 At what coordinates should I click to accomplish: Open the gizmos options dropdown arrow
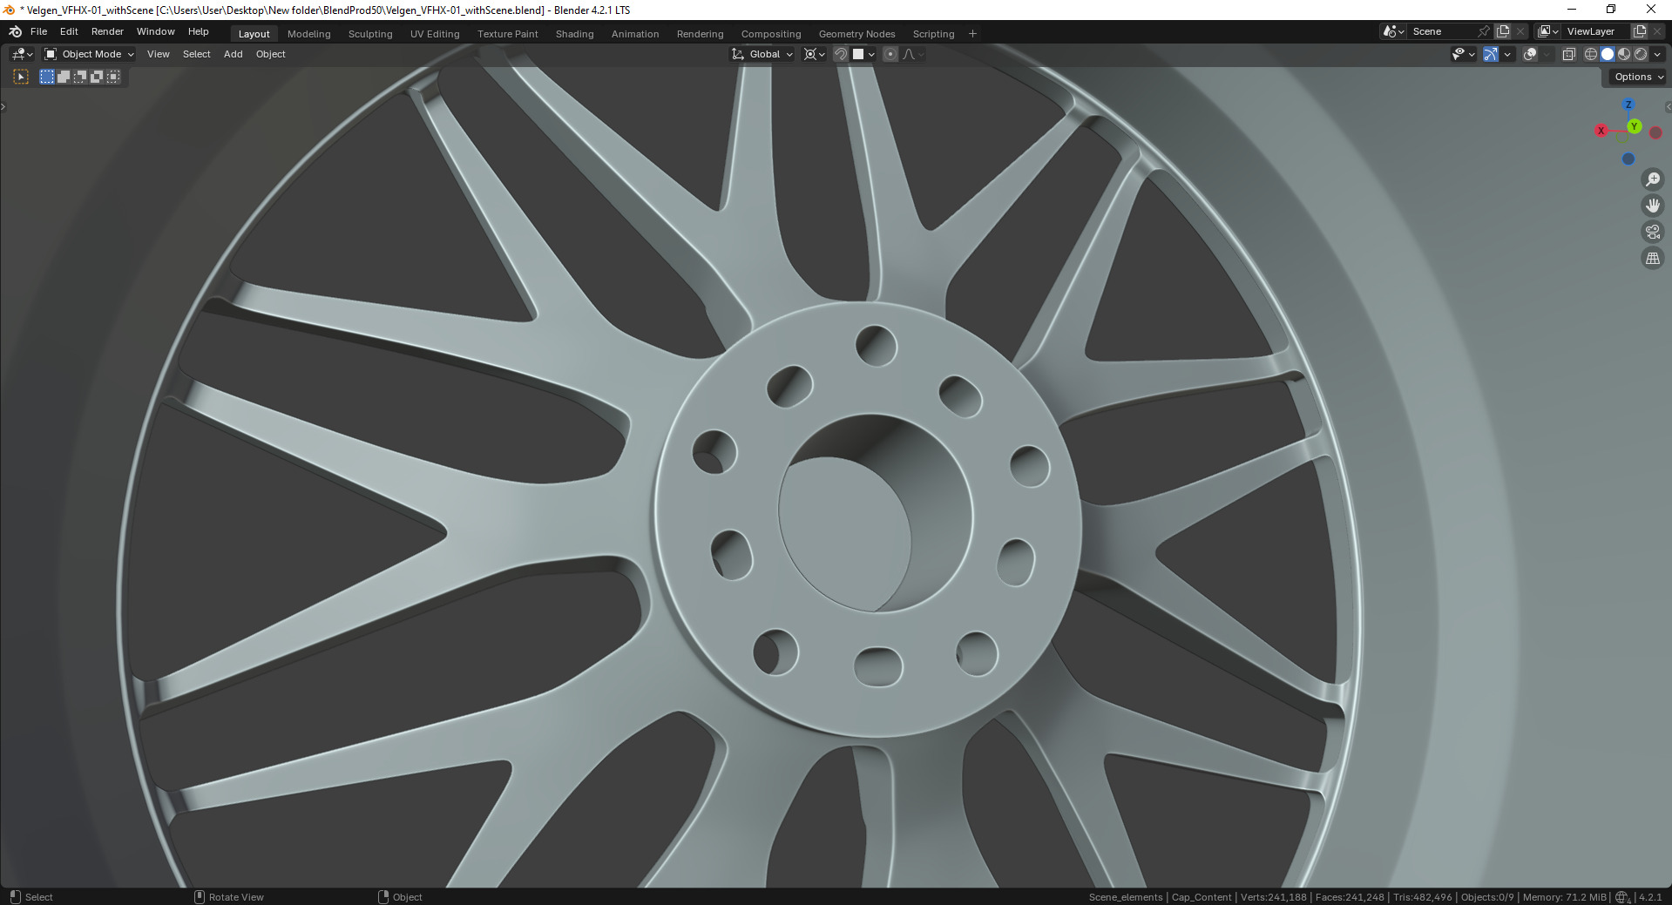[x=1507, y=54]
